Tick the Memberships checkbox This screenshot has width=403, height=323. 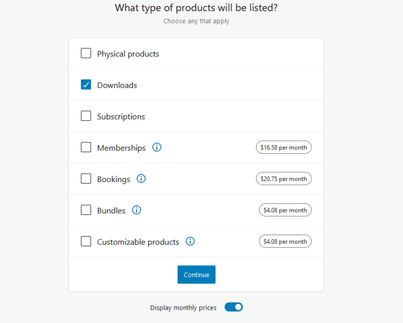86,148
